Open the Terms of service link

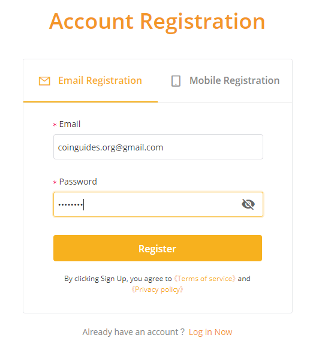coord(204,279)
